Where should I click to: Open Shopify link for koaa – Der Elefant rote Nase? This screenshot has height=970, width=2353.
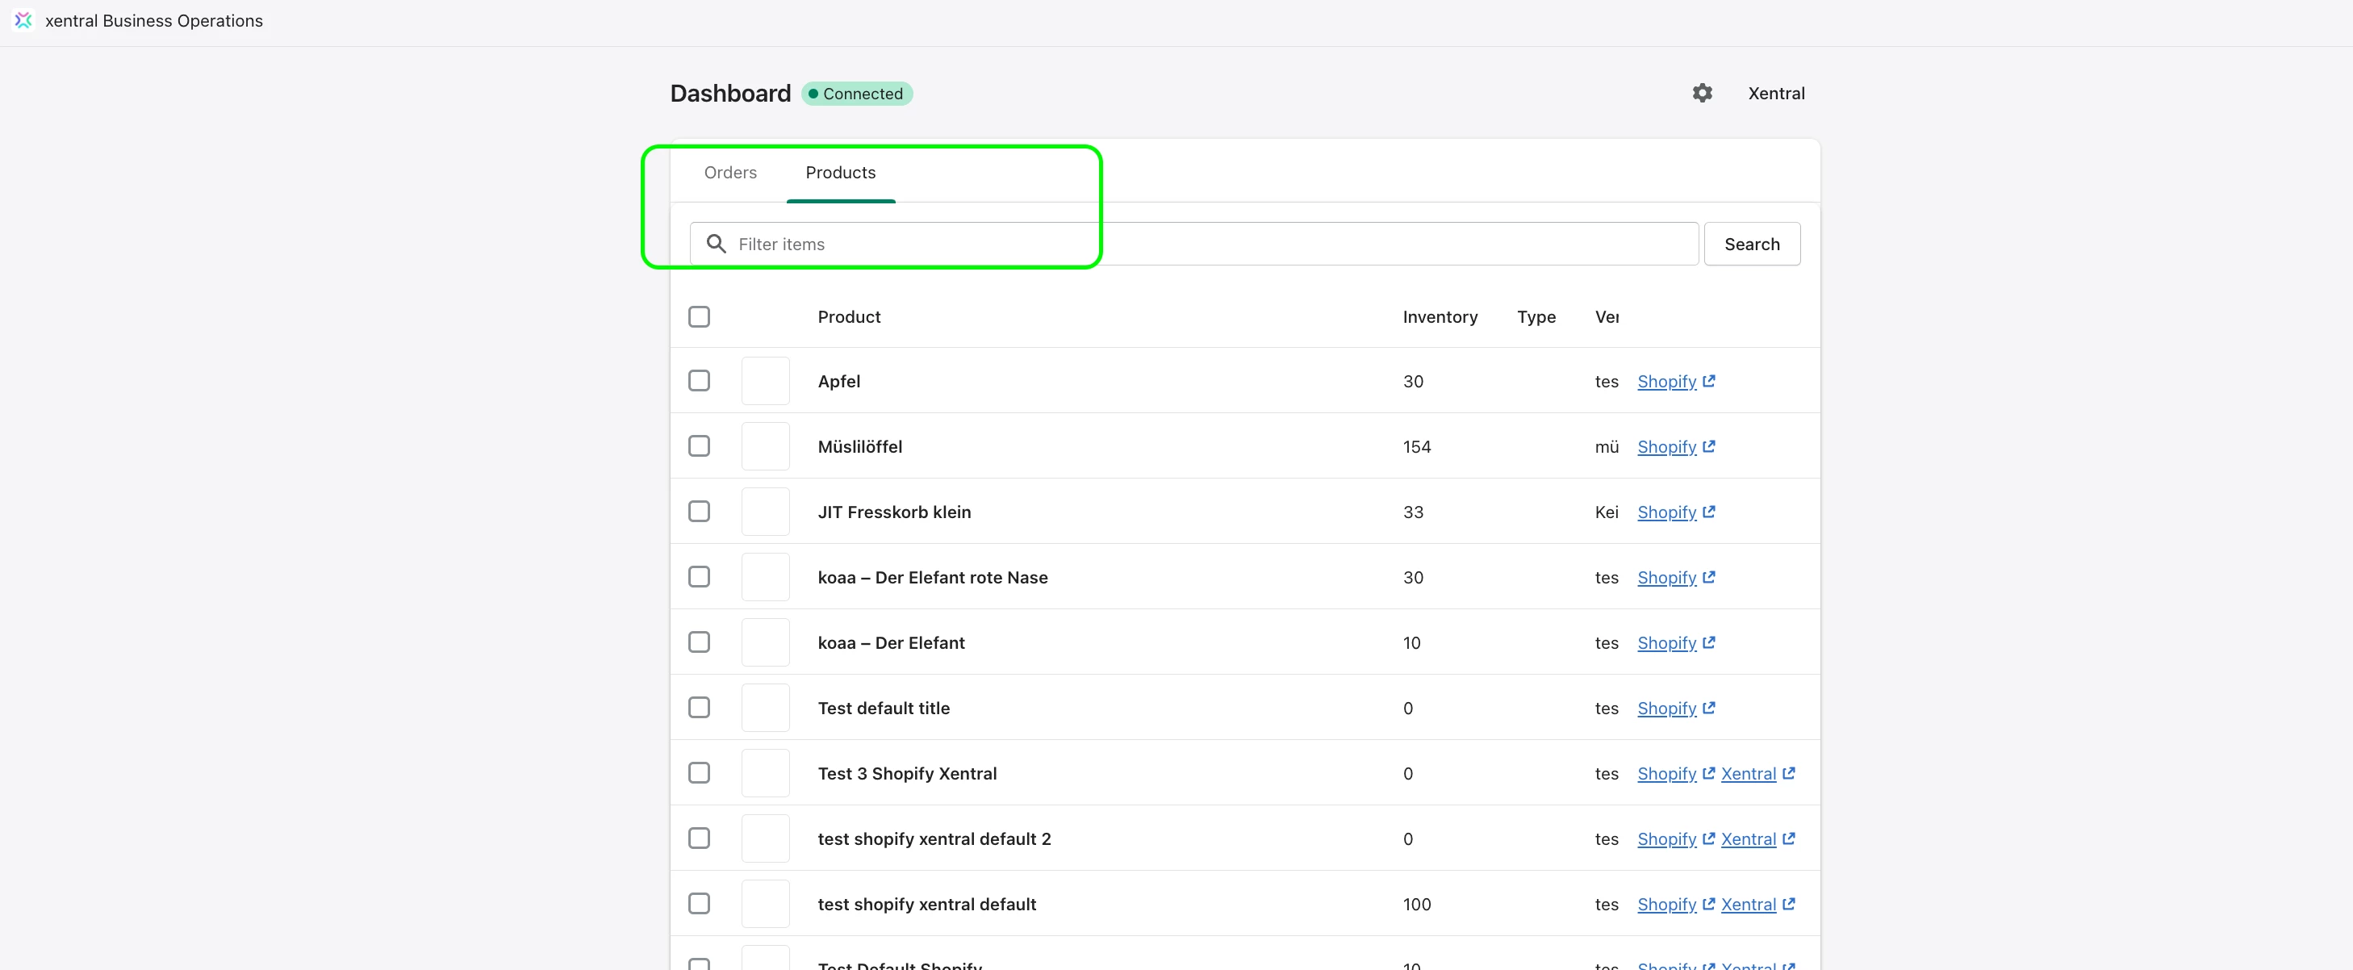[x=1675, y=577]
